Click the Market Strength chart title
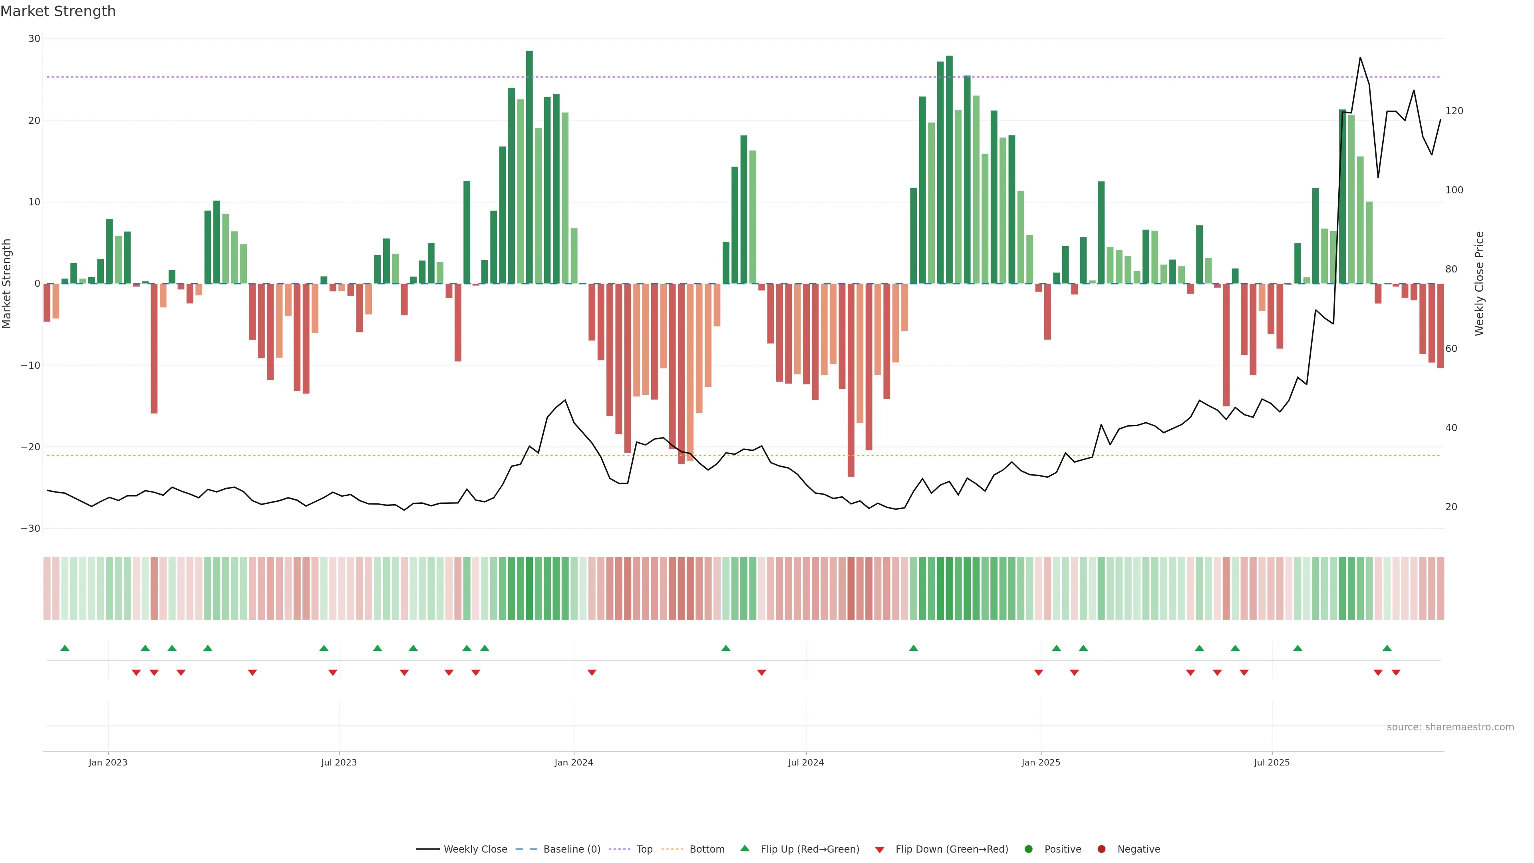This screenshot has width=1534, height=863. point(58,11)
